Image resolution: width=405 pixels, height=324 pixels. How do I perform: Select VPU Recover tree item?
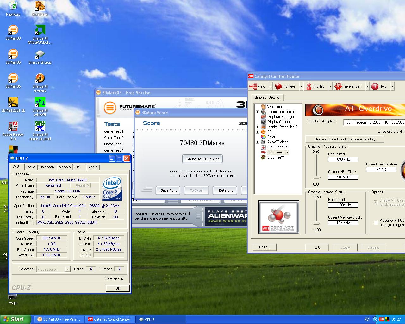(x=277, y=147)
